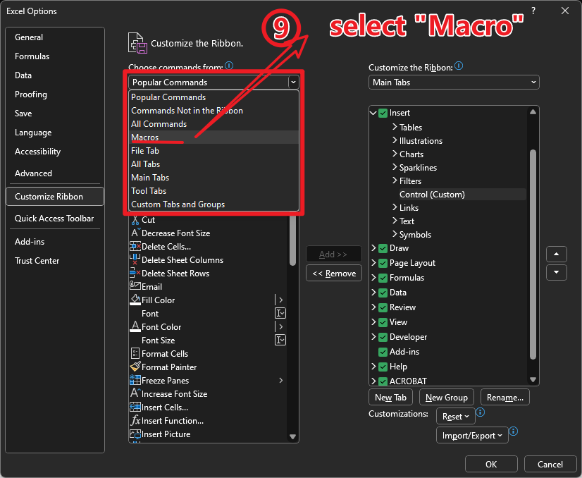Click the New Tab button
Screen dimensions: 582x478
(390, 398)
